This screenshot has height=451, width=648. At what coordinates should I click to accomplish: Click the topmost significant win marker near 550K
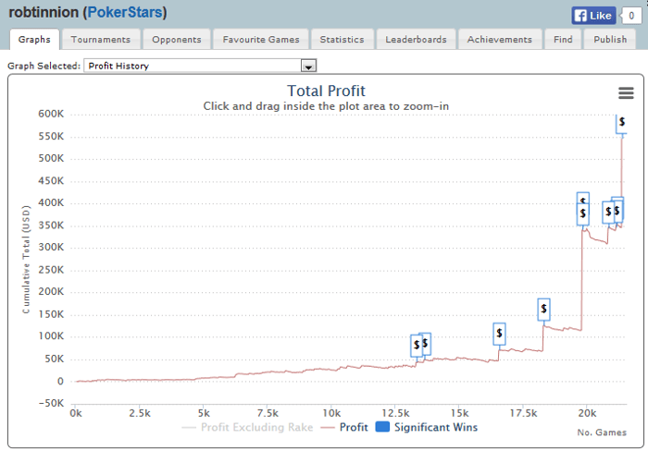[x=621, y=123]
